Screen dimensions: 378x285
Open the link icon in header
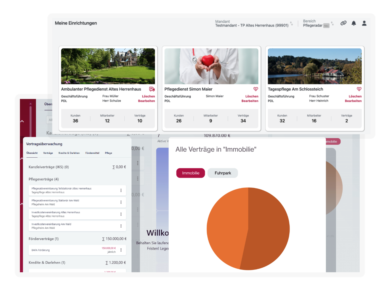click(x=343, y=23)
